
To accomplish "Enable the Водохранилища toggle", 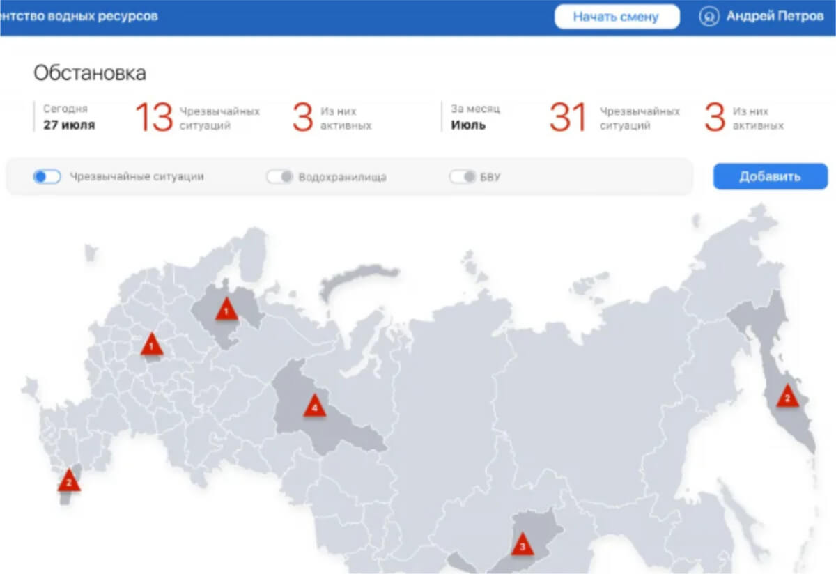I will click(279, 177).
